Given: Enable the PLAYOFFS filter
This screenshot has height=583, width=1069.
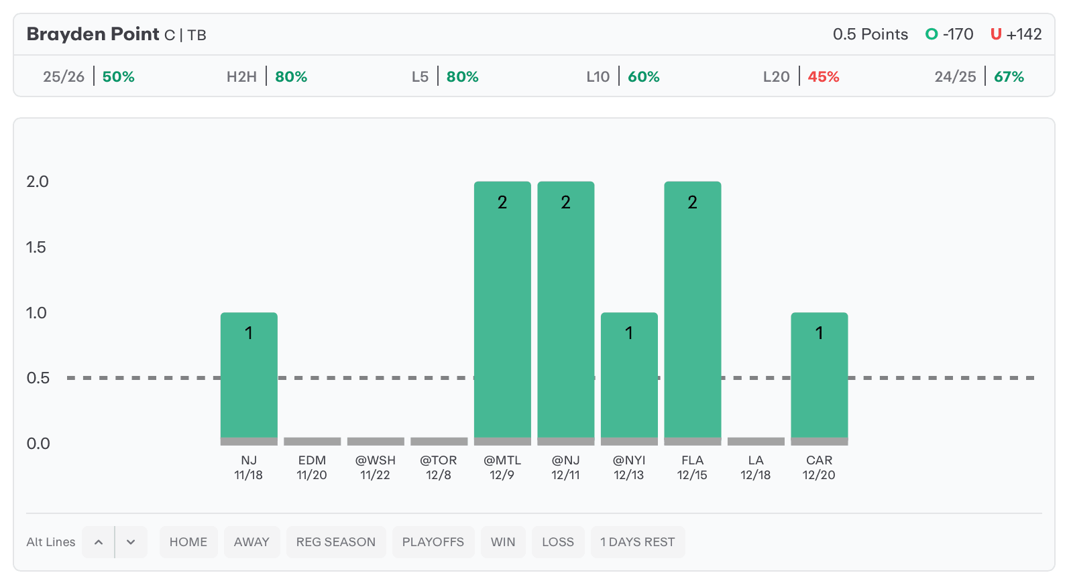Looking at the screenshot, I should click(433, 542).
